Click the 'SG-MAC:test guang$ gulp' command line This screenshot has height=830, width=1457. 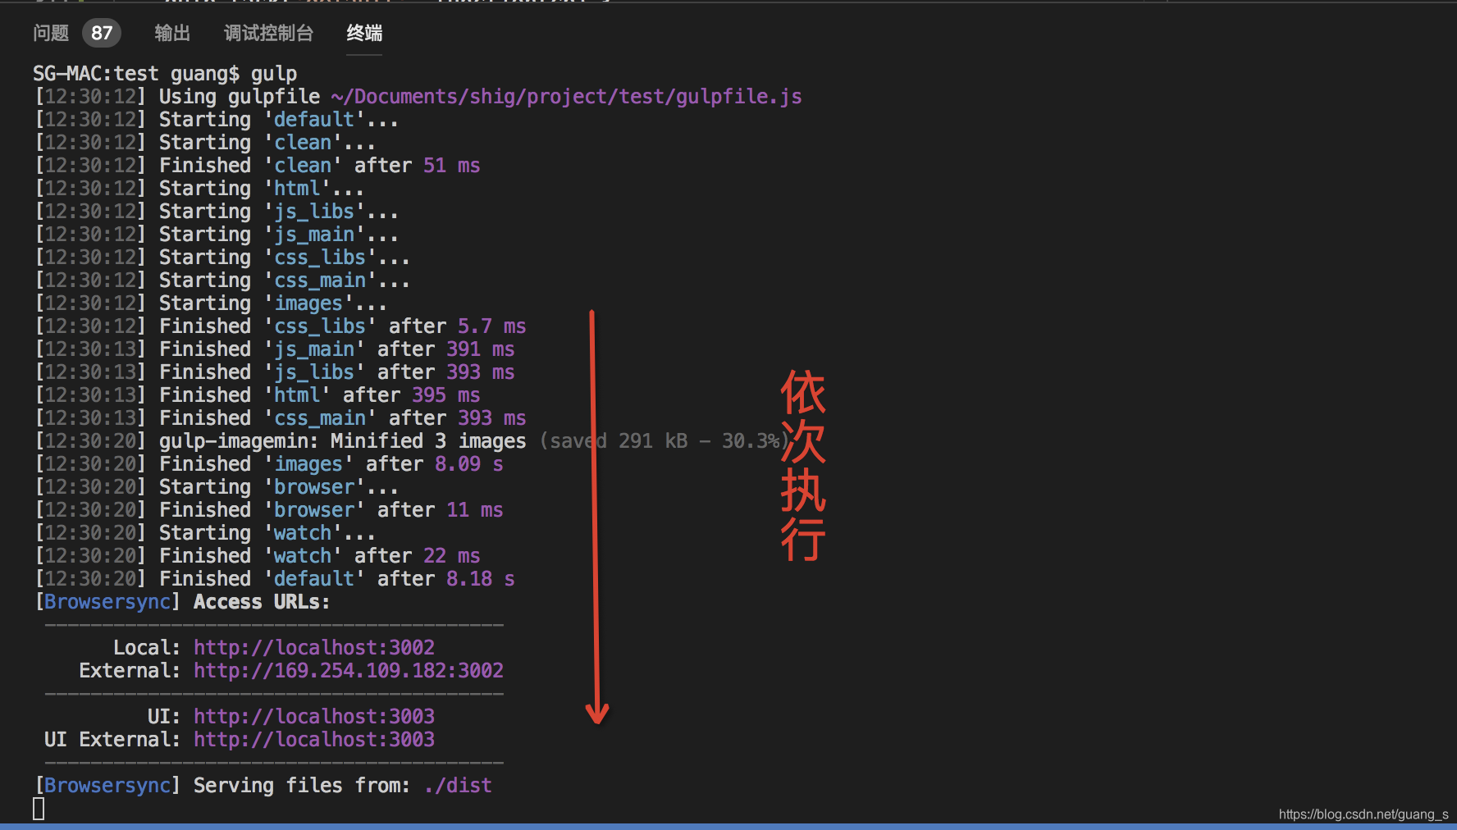coord(165,74)
